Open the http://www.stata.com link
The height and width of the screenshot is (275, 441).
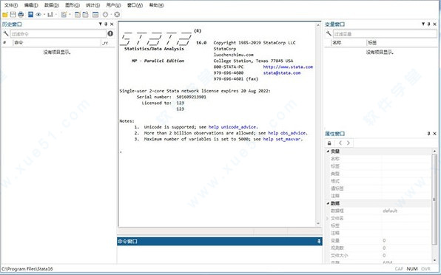pyautogui.click(x=288, y=67)
